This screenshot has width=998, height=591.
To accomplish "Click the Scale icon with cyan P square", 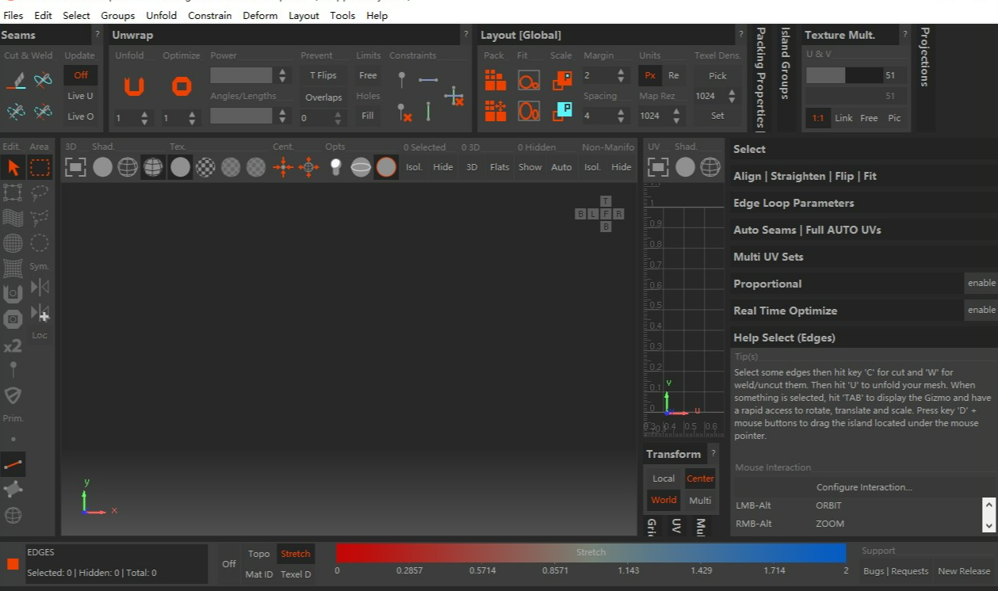I will coord(563,110).
